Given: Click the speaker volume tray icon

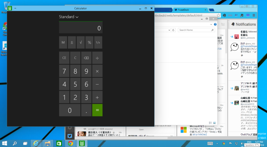Looking at the screenshot, I should coord(242,143).
